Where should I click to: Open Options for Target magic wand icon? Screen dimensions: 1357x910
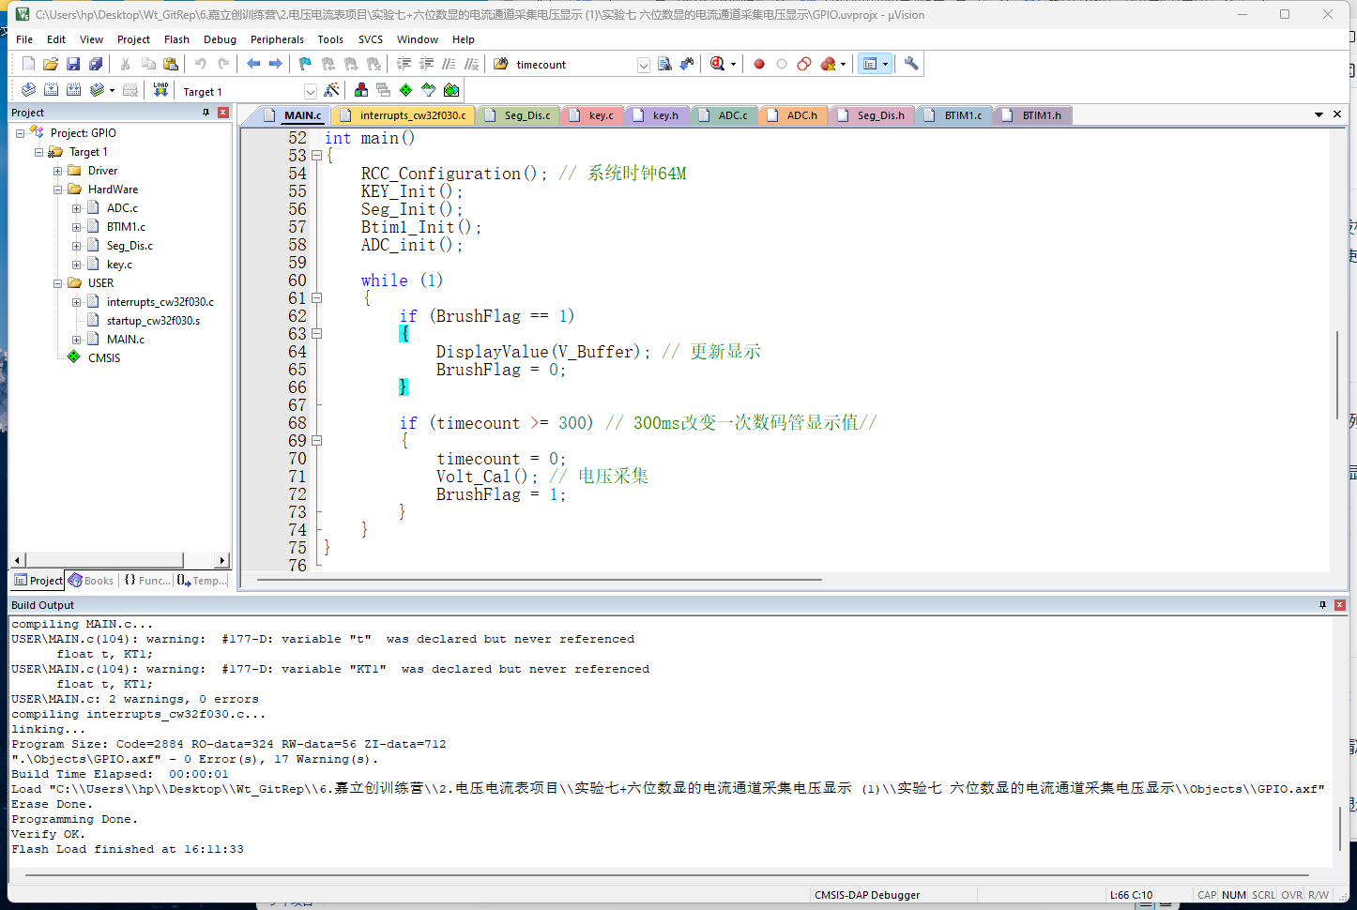[x=331, y=90]
